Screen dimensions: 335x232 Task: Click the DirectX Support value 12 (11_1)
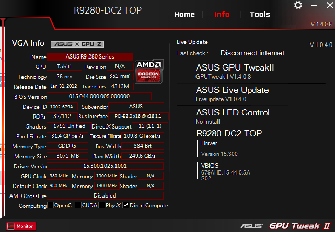tap(150, 126)
